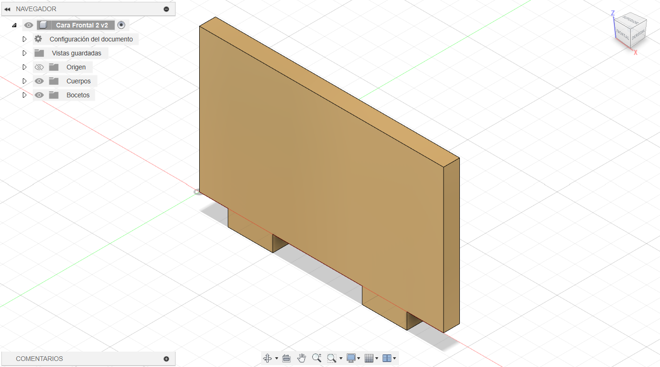The width and height of the screenshot is (660, 367).
Task: Open the Display Settings dropdown arrow
Action: [358, 359]
